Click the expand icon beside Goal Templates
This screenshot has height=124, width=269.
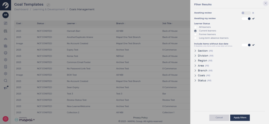click(48, 5)
